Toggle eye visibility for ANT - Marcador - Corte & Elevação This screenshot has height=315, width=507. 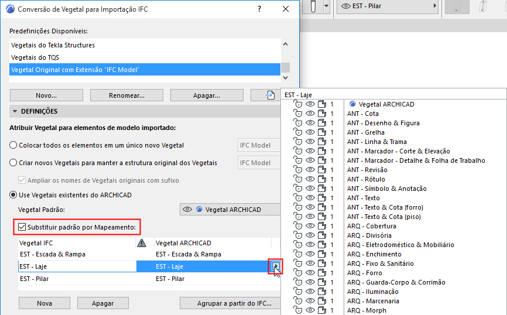pyautogui.click(x=310, y=151)
